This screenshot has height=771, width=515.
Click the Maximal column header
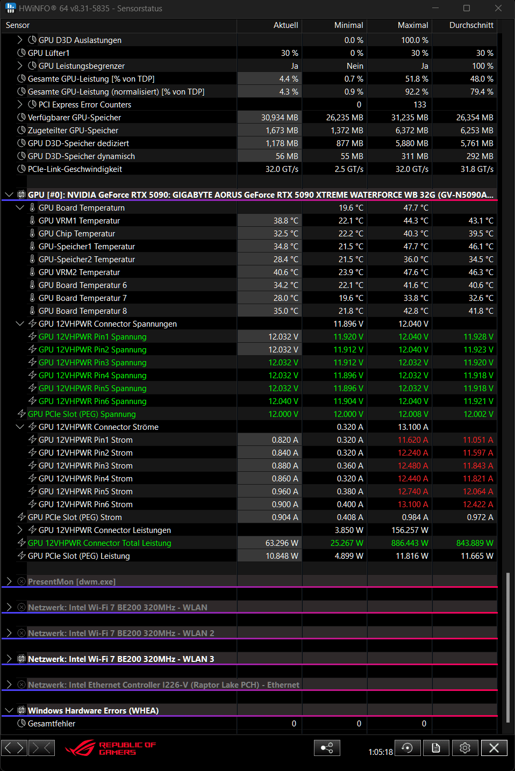[399, 25]
